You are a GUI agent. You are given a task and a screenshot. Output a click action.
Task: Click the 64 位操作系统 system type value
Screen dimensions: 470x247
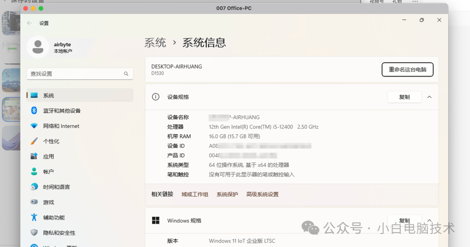(249, 165)
